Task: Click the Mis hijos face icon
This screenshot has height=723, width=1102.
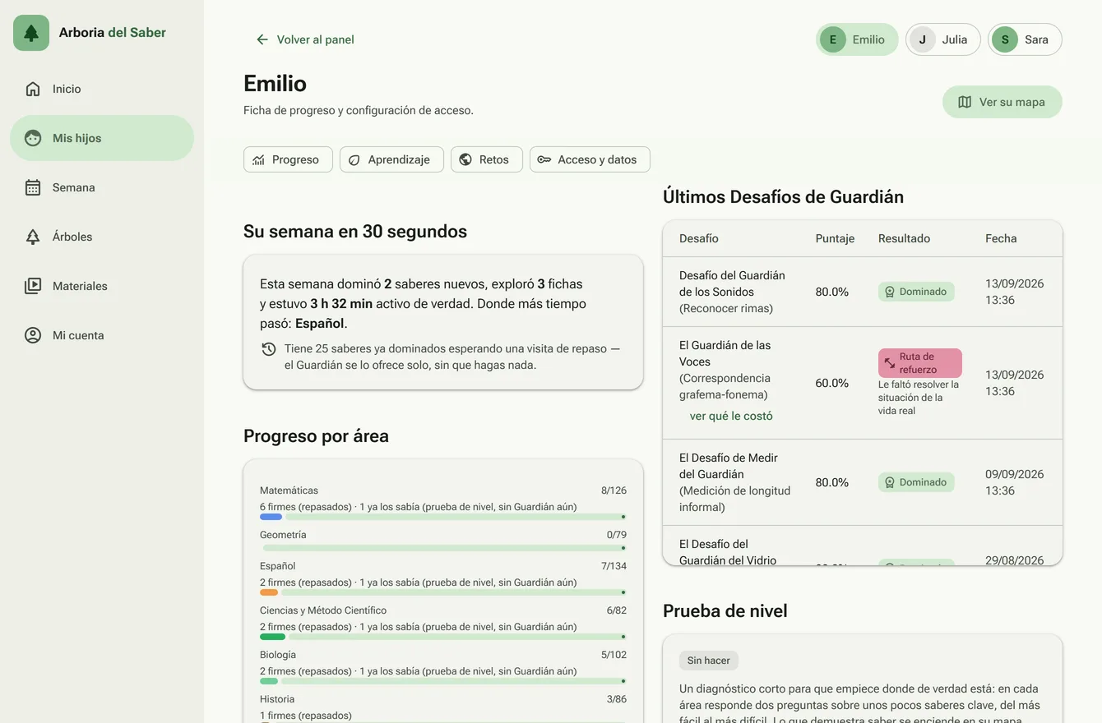Action: [x=33, y=138]
